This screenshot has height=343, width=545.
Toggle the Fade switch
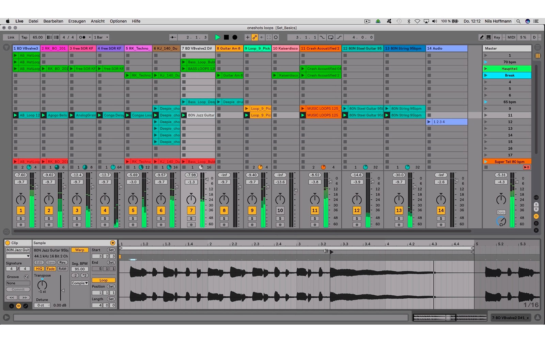[51, 269]
